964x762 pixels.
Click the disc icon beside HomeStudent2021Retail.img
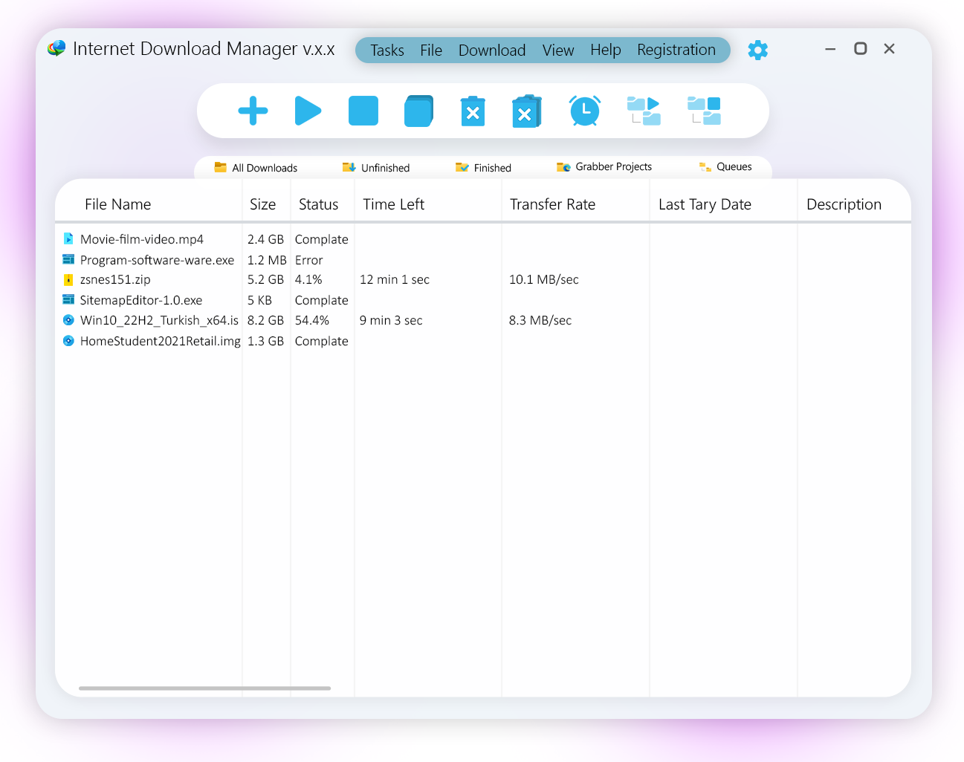68,341
